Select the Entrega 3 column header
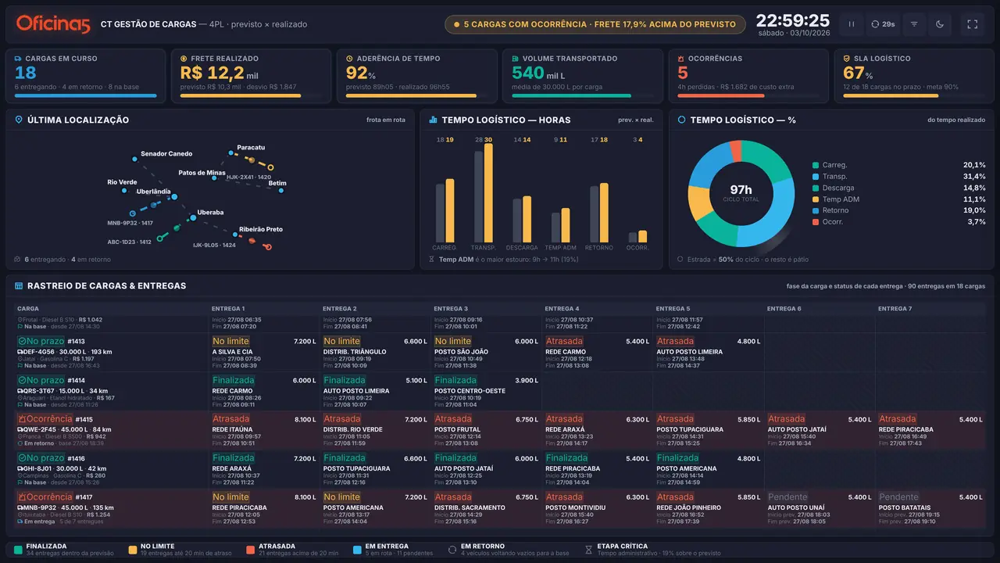The height and width of the screenshot is (563, 1000). point(451,309)
